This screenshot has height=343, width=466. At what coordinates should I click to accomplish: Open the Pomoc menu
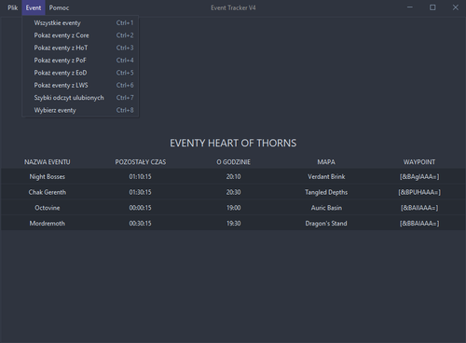[59, 7]
